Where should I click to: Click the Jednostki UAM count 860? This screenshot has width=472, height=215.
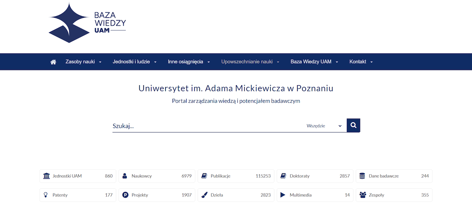click(109, 176)
